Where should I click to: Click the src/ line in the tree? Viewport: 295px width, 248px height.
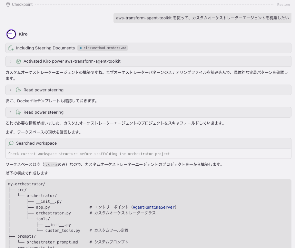22,190
